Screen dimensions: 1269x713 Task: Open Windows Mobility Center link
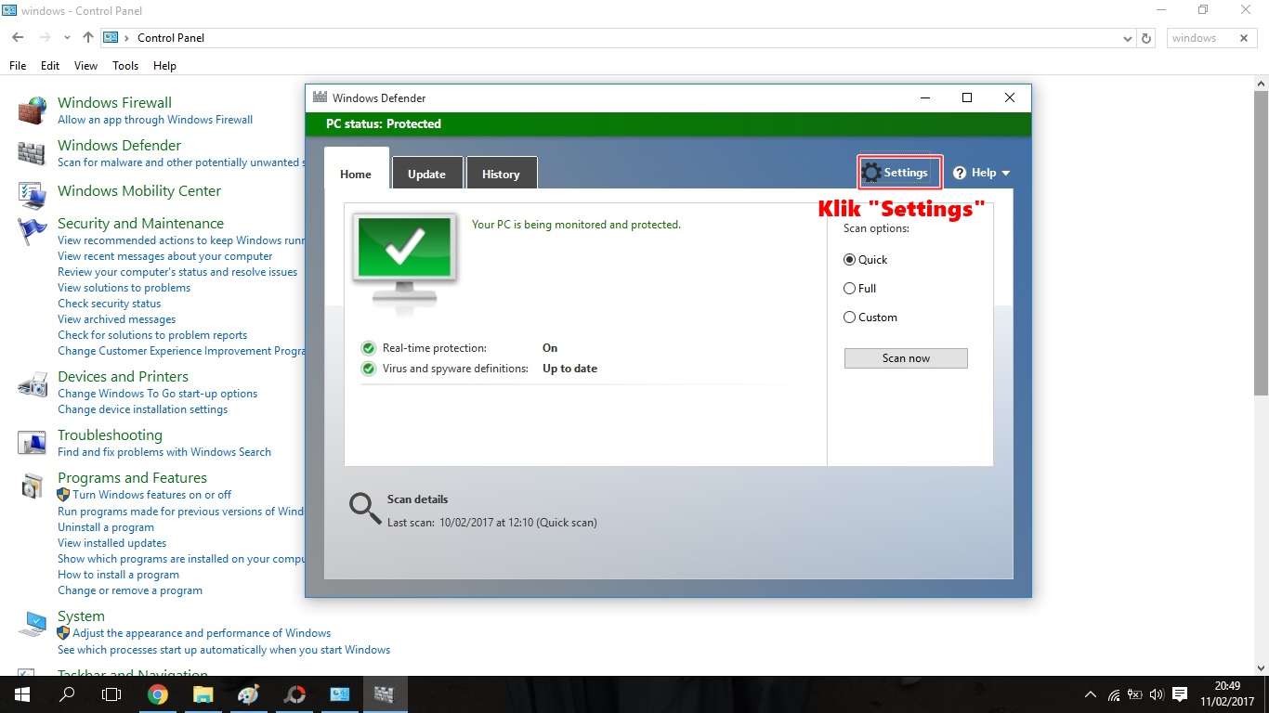(x=139, y=191)
